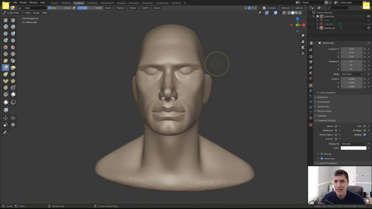The height and width of the screenshot is (209, 372).
Task: Enable Y axis symmetry in the header
Action: (252, 8)
